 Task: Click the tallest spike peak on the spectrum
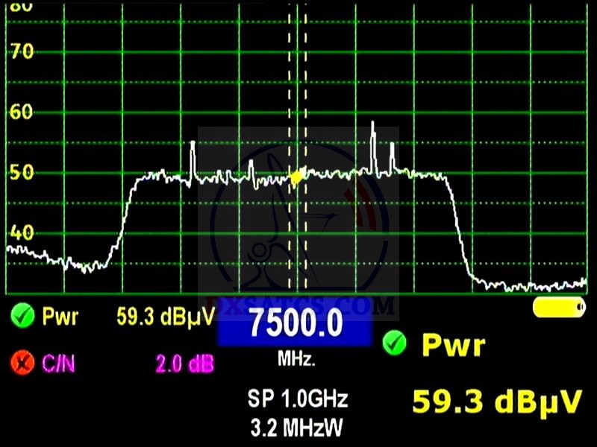coord(372,123)
